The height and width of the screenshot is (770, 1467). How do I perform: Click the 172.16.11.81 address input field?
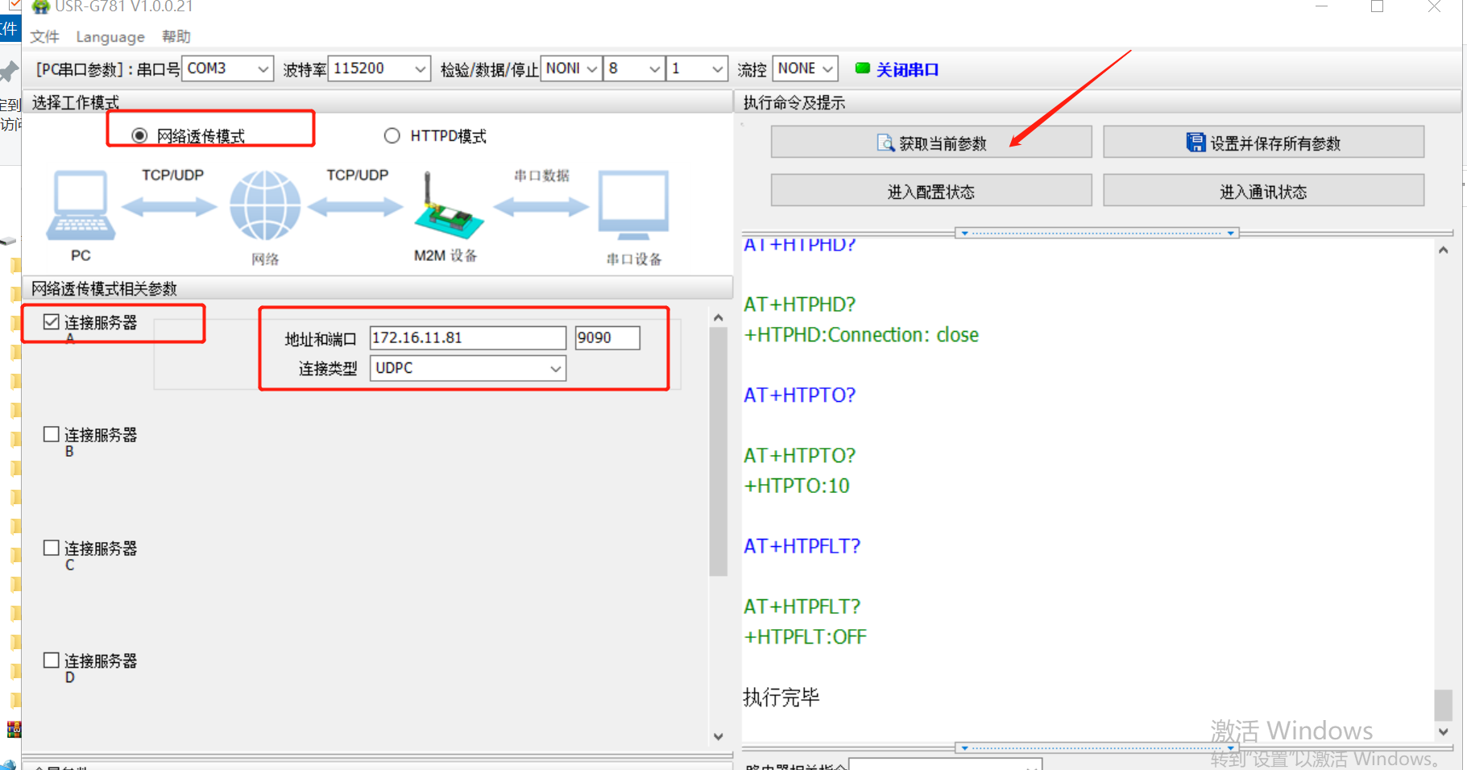(x=467, y=338)
